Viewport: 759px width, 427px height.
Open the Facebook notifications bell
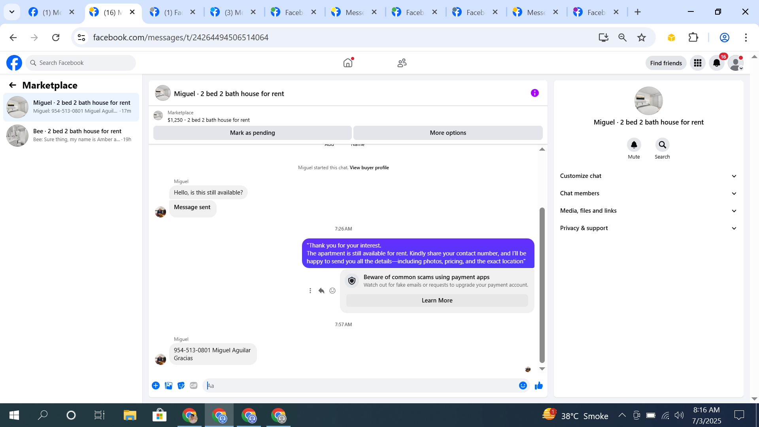click(716, 63)
